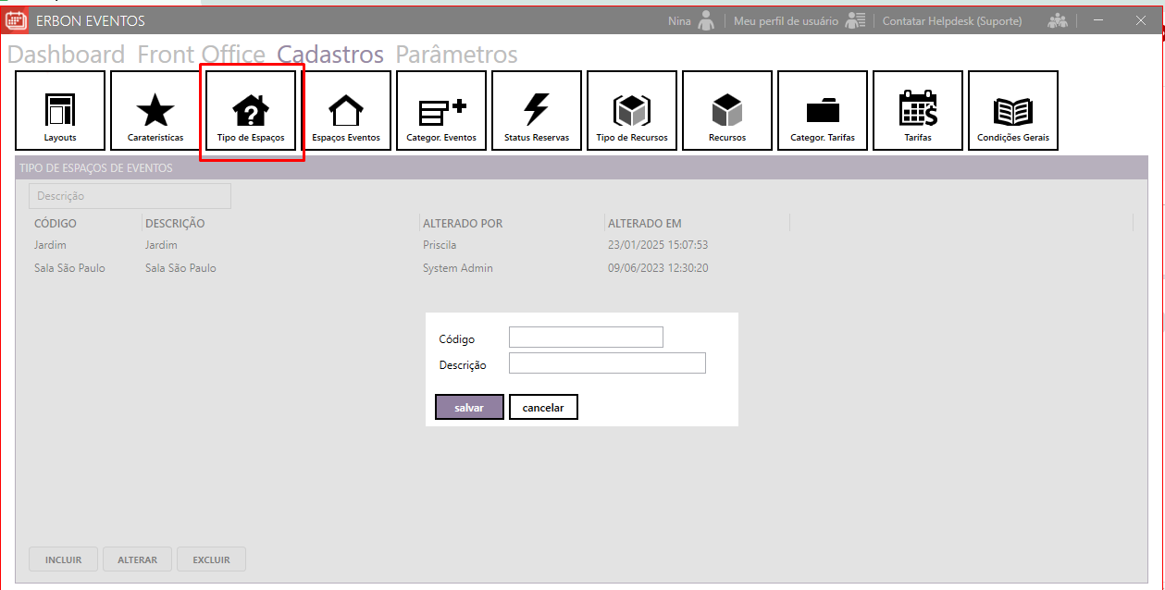Open Status Reservas lightning icon

[x=537, y=111]
